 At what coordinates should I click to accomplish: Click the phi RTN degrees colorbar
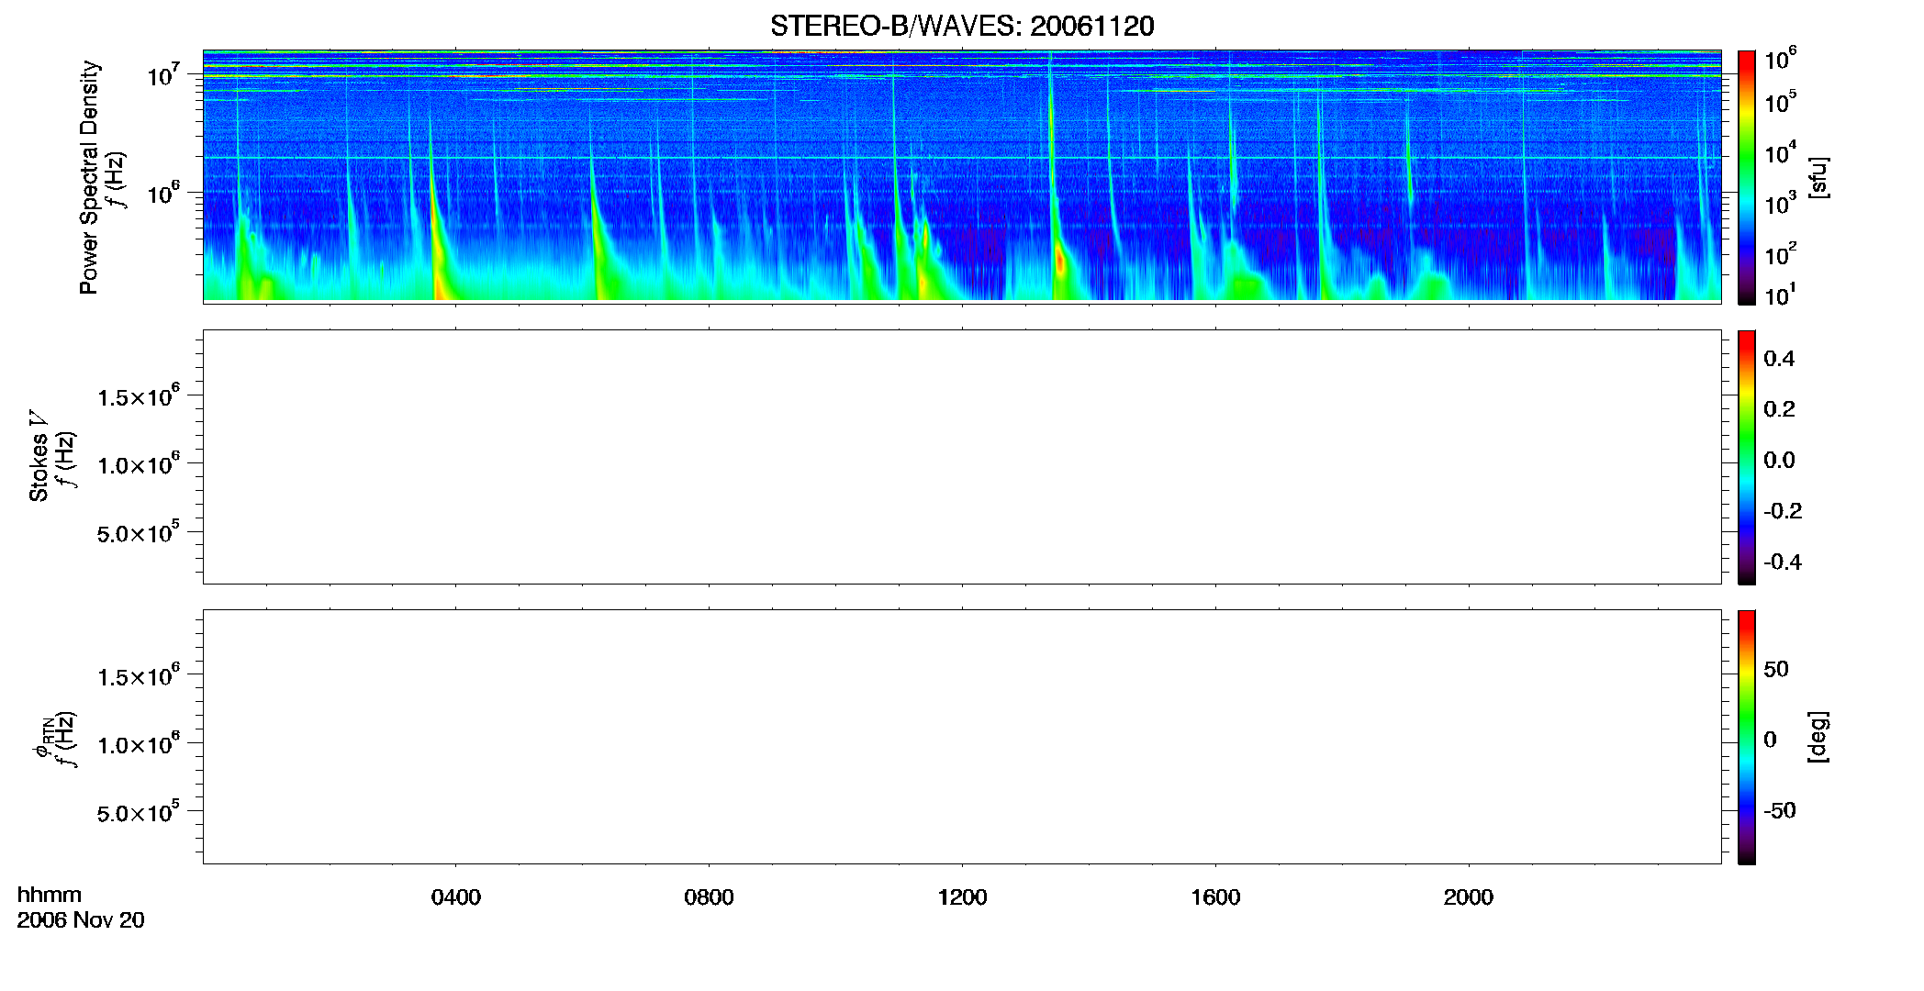(x=1747, y=737)
